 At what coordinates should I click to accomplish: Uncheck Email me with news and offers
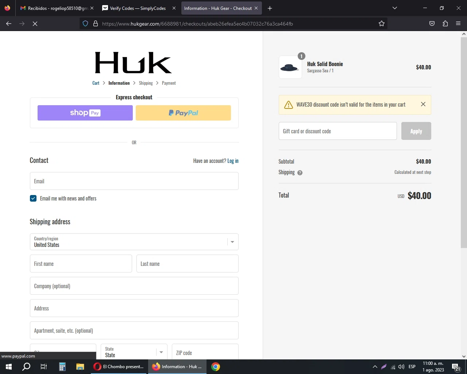tap(33, 198)
